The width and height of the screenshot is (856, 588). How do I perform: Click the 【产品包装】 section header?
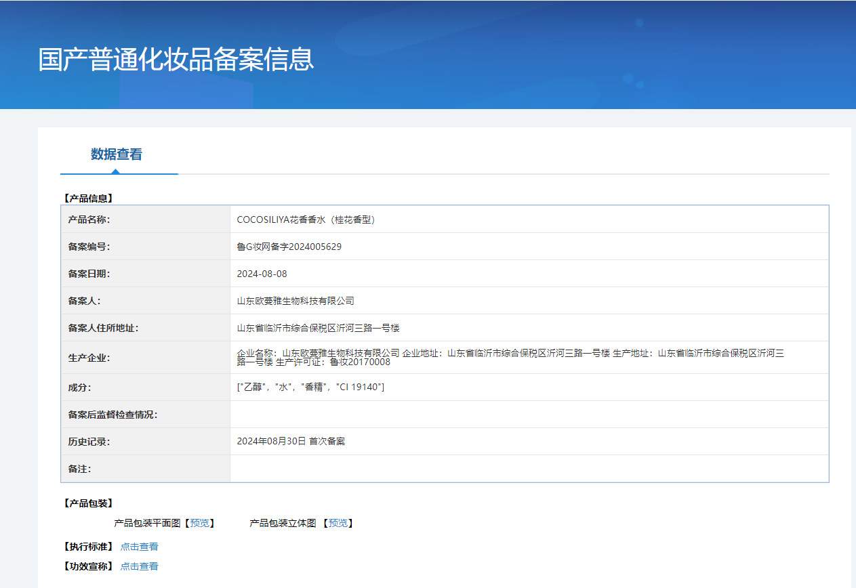88,503
